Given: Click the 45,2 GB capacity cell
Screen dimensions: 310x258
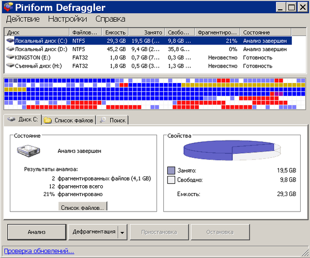Looking at the screenshot, I should tap(116, 49).
